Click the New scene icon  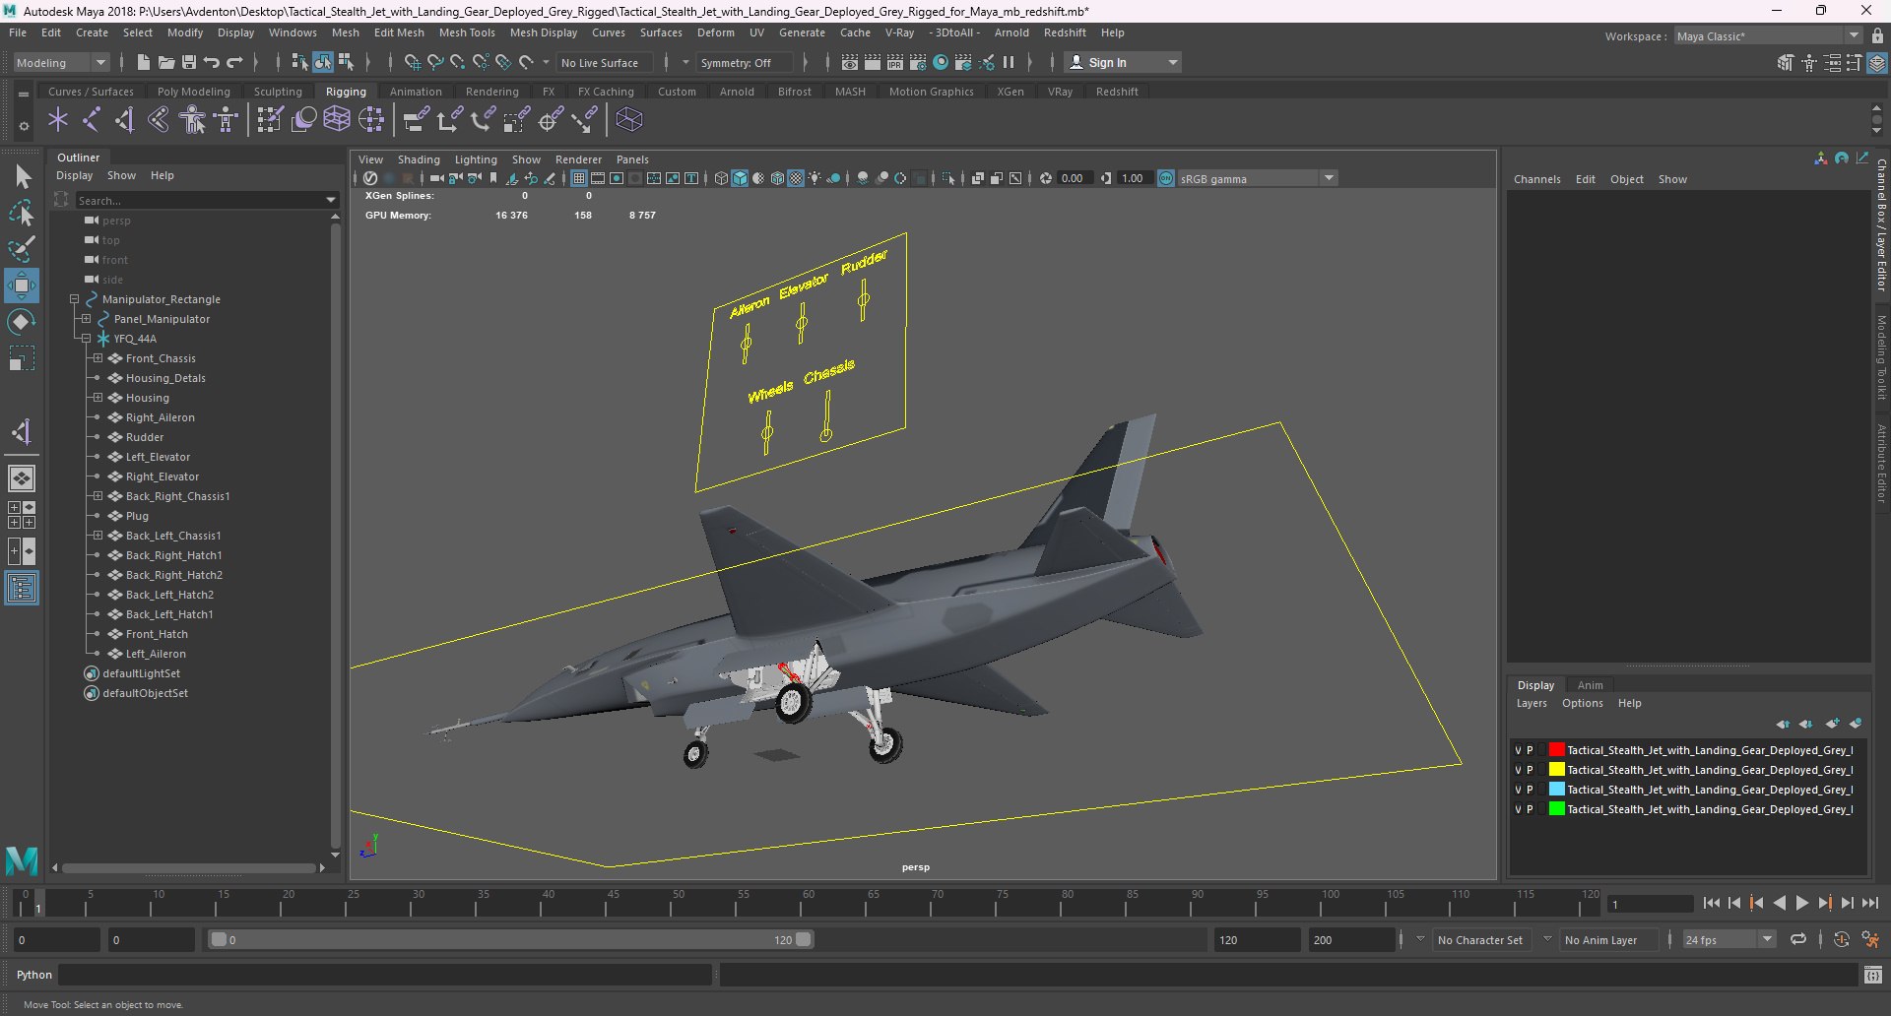[144, 62]
